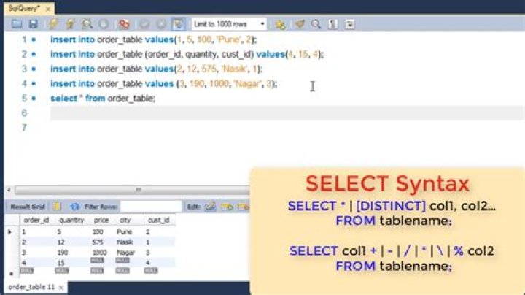Sort by cust_id column header
Viewport: 525px width, 295px height.
click(159, 221)
